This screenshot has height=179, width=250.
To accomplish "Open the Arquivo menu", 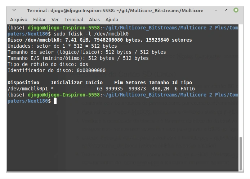I will 19,19.
